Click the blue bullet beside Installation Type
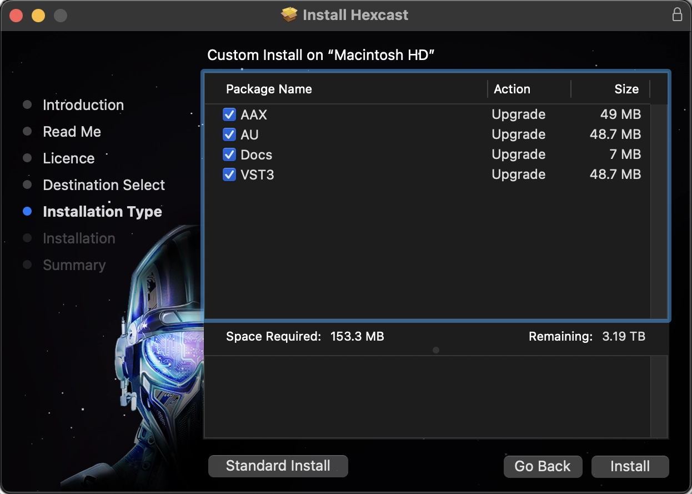Image resolution: width=692 pixels, height=494 pixels. pyautogui.click(x=27, y=211)
